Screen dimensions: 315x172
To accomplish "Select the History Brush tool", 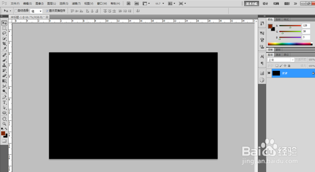I will pos(4,71).
